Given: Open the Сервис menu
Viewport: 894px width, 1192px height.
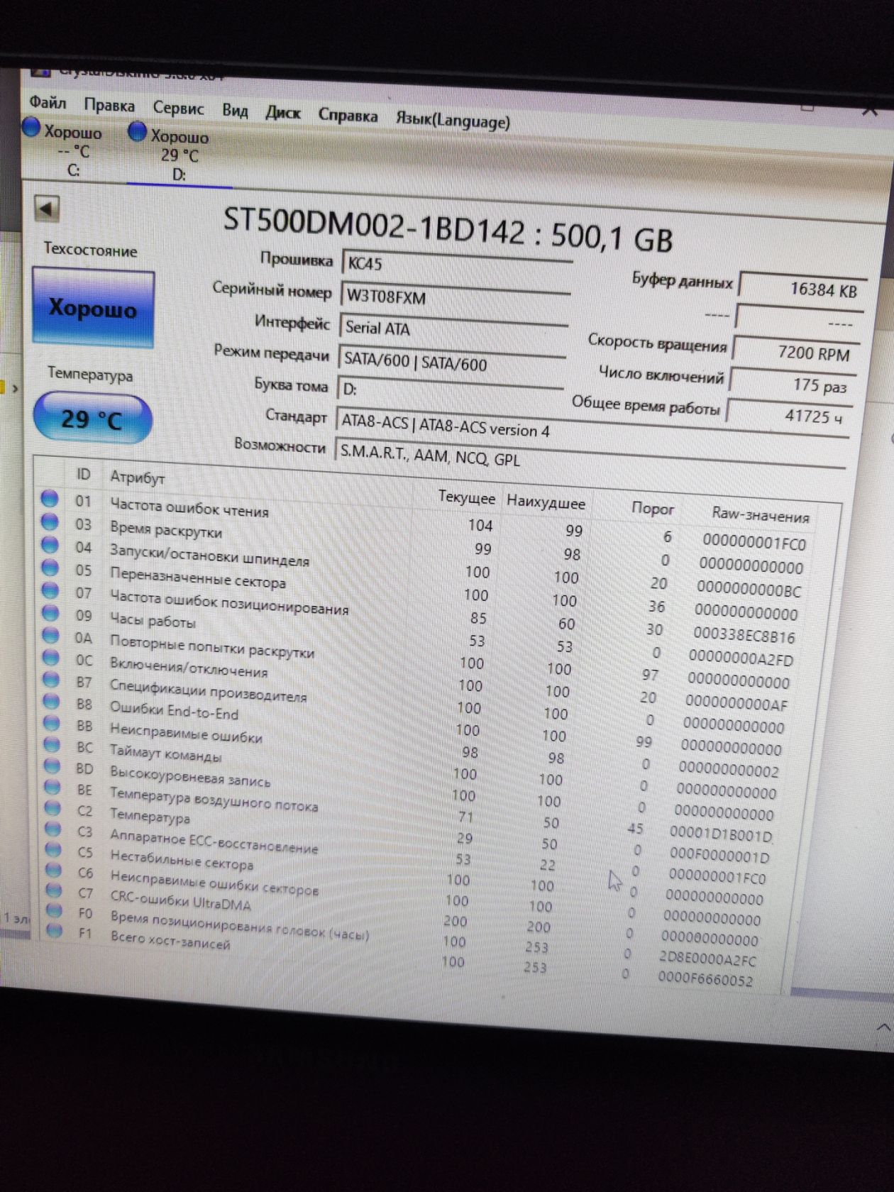Looking at the screenshot, I should click(x=178, y=108).
